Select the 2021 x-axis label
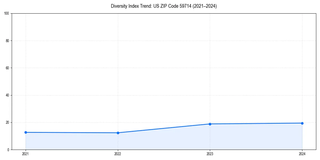This screenshot has width=320, height=160. [25, 154]
